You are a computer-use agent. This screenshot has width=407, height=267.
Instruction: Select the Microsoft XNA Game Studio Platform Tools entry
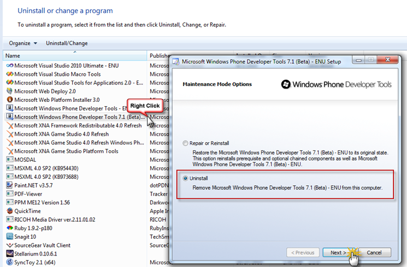pos(75,151)
